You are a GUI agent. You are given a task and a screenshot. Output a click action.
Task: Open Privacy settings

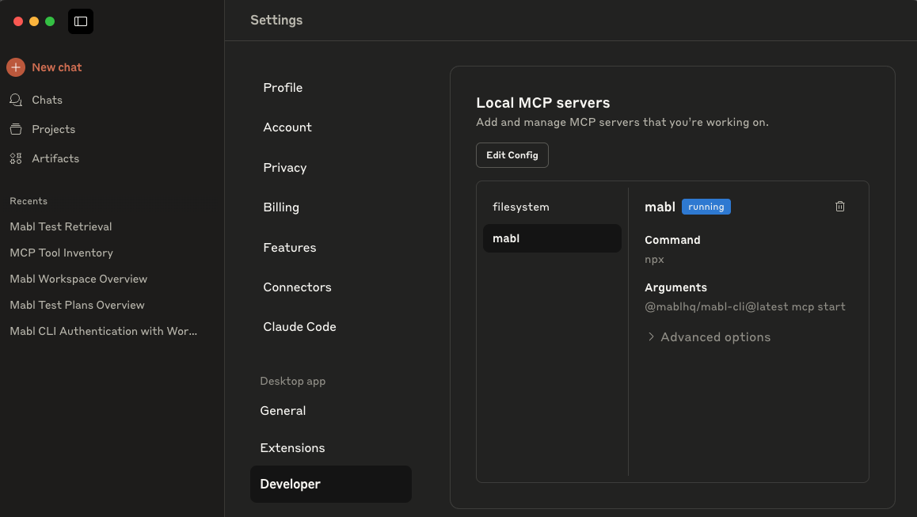(x=284, y=168)
